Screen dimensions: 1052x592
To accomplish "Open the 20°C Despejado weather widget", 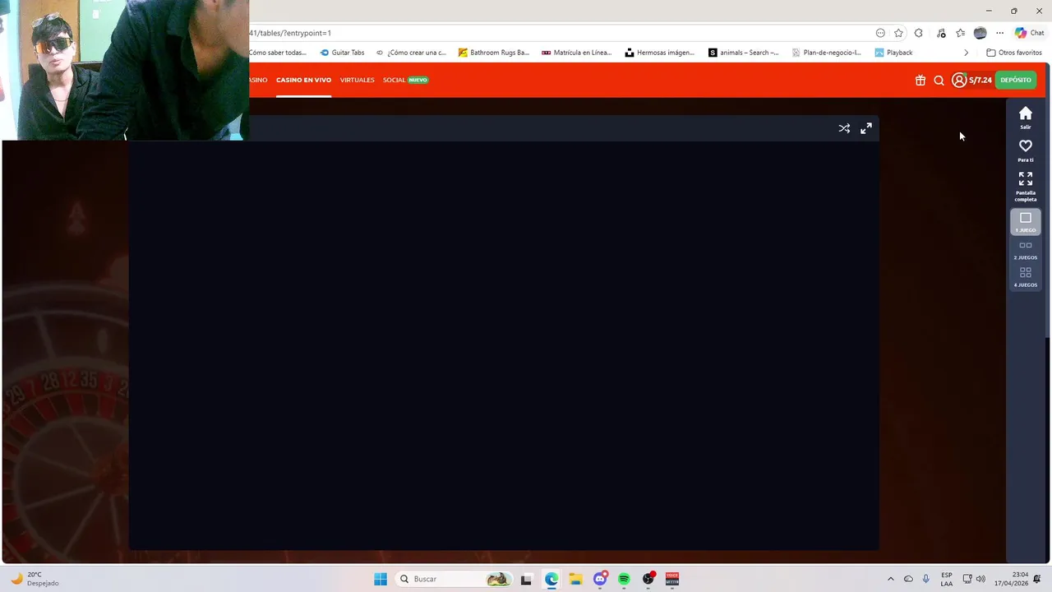I will pos(35,579).
